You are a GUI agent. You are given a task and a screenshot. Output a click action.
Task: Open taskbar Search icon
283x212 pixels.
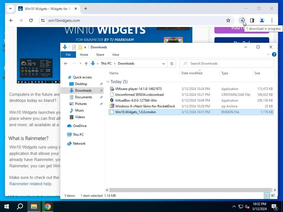[x=20, y=206]
